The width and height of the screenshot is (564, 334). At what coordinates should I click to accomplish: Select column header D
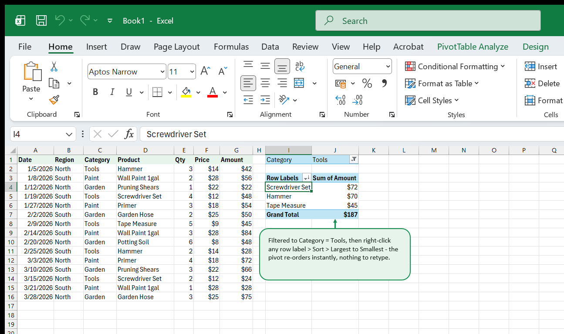tap(145, 150)
